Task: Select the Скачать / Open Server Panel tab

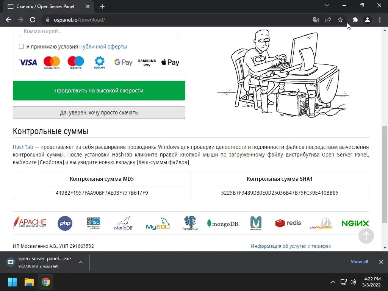Action: pos(48,6)
